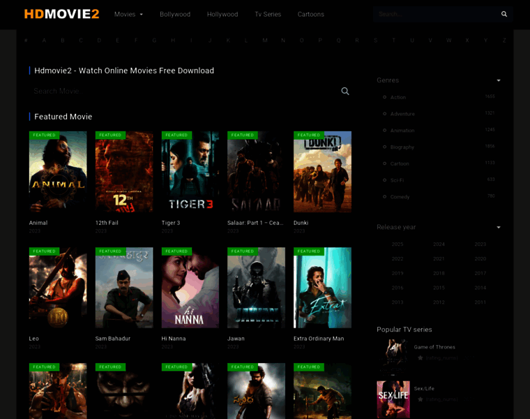Click Featured badge on Hi Nanna poster
The width and height of the screenshot is (530, 419).
176,251
